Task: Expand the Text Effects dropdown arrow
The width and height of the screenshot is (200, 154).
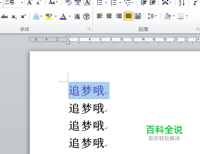Action: pos(41,17)
